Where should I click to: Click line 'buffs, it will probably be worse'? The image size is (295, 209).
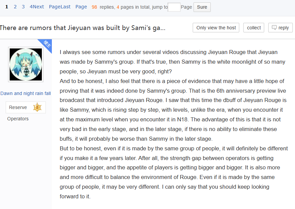click(x=136, y=139)
